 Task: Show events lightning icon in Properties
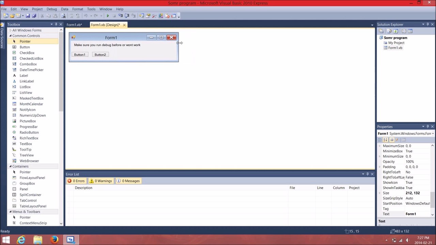pos(397,140)
